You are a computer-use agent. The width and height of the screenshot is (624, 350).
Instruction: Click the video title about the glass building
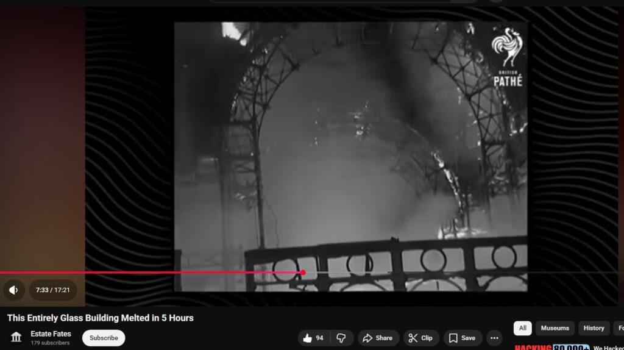click(101, 318)
